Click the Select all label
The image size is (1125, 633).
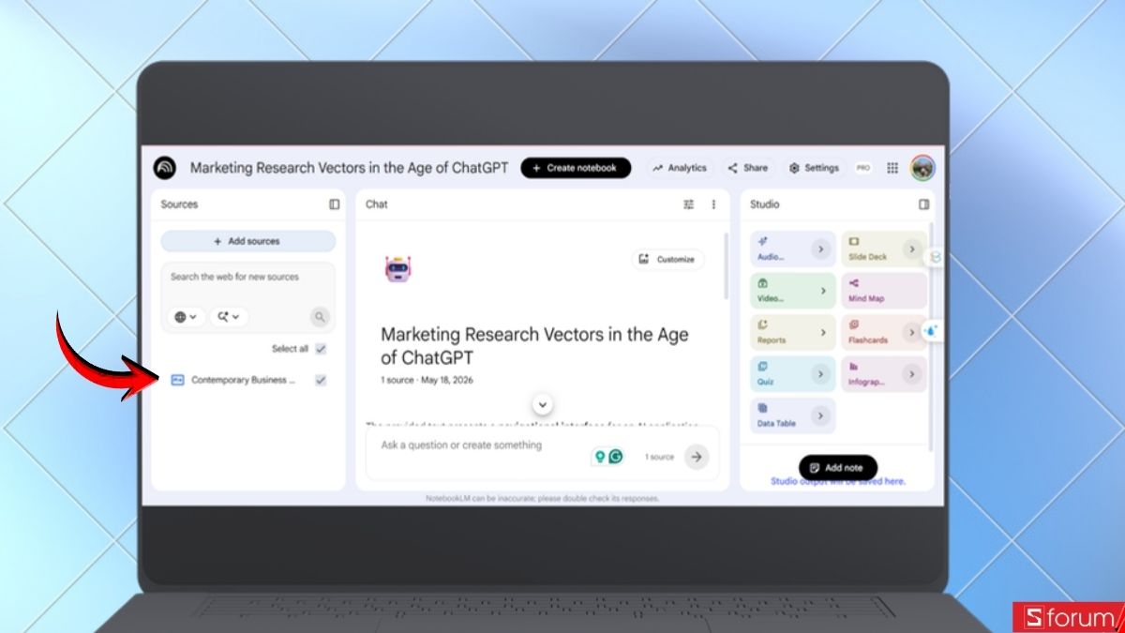[290, 349]
